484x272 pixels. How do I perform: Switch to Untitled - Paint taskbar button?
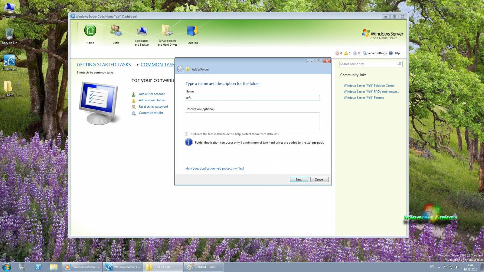pos(204,267)
